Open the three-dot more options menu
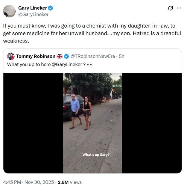 pyautogui.click(x=179, y=8)
